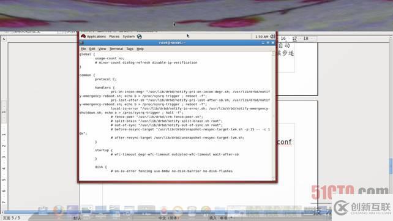The image size is (393, 221).
Task: Click ruler mark 18 in the document ruler
Action: (305, 39)
